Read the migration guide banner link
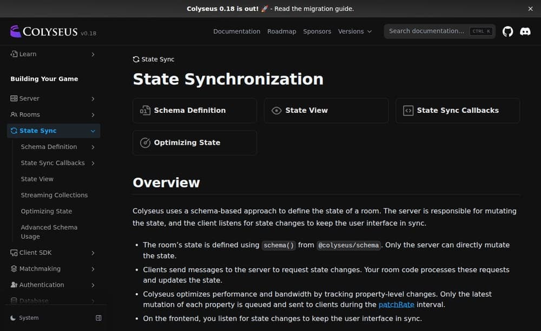541x331 pixels. click(x=314, y=9)
